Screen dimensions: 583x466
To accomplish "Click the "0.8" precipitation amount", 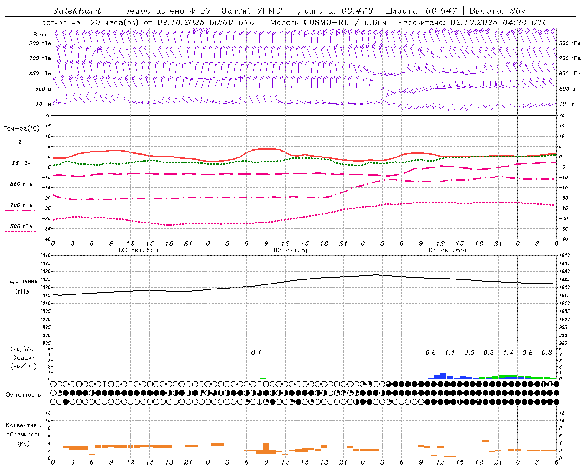I will tap(527, 352).
